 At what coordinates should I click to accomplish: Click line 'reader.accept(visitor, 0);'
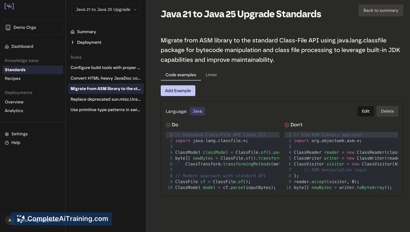pyautogui.click(x=326, y=182)
